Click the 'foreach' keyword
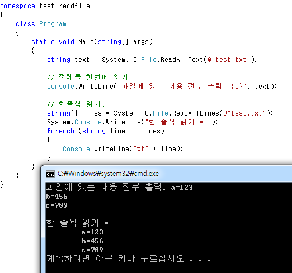 coord(60,131)
